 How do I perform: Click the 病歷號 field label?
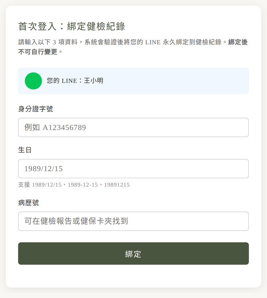[28, 203]
